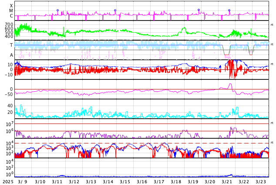The height and width of the screenshot is (185, 276).
Task: Click the 700 axis label on green panel
Action: 9,25
